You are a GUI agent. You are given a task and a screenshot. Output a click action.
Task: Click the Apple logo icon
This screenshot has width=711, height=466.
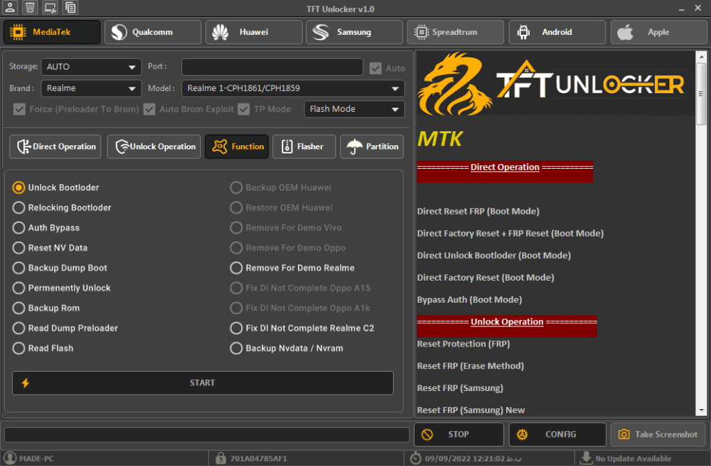tap(625, 32)
